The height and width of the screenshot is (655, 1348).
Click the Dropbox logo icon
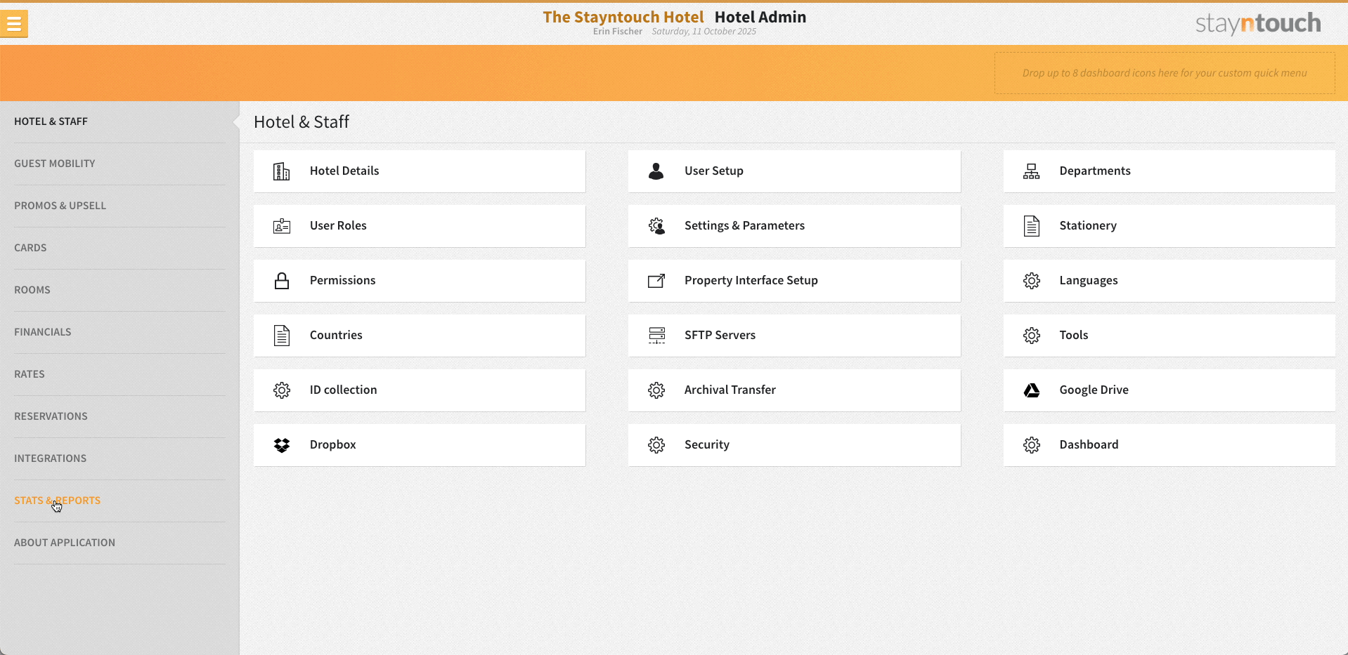(282, 445)
